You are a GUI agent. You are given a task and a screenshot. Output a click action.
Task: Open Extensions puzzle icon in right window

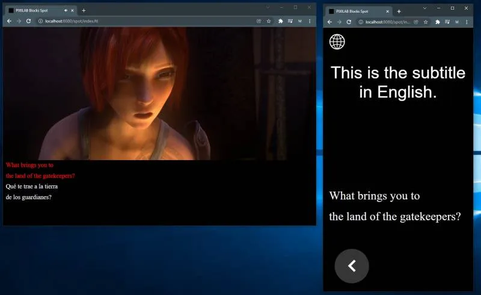click(438, 22)
